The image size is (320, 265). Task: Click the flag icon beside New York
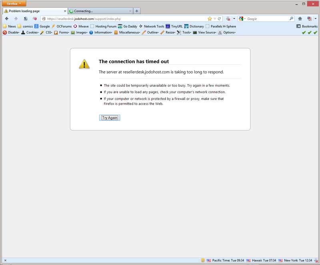click(x=281, y=260)
